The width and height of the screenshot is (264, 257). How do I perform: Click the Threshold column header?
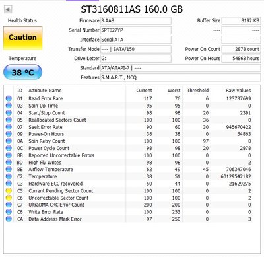click(197, 91)
